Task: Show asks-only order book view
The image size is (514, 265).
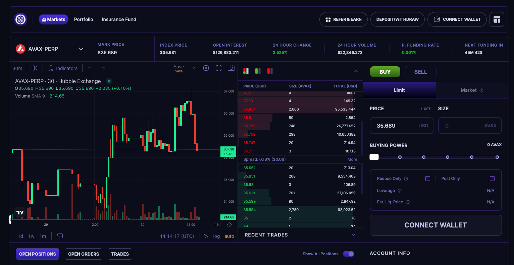Action: (x=270, y=71)
